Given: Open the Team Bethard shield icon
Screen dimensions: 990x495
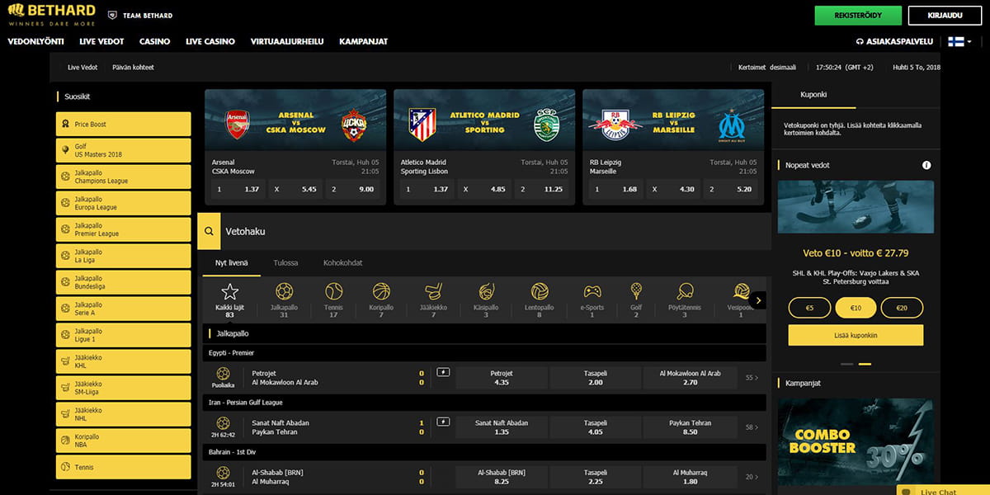Looking at the screenshot, I should (x=112, y=15).
